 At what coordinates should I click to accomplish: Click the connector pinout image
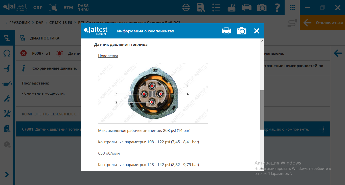(153, 93)
